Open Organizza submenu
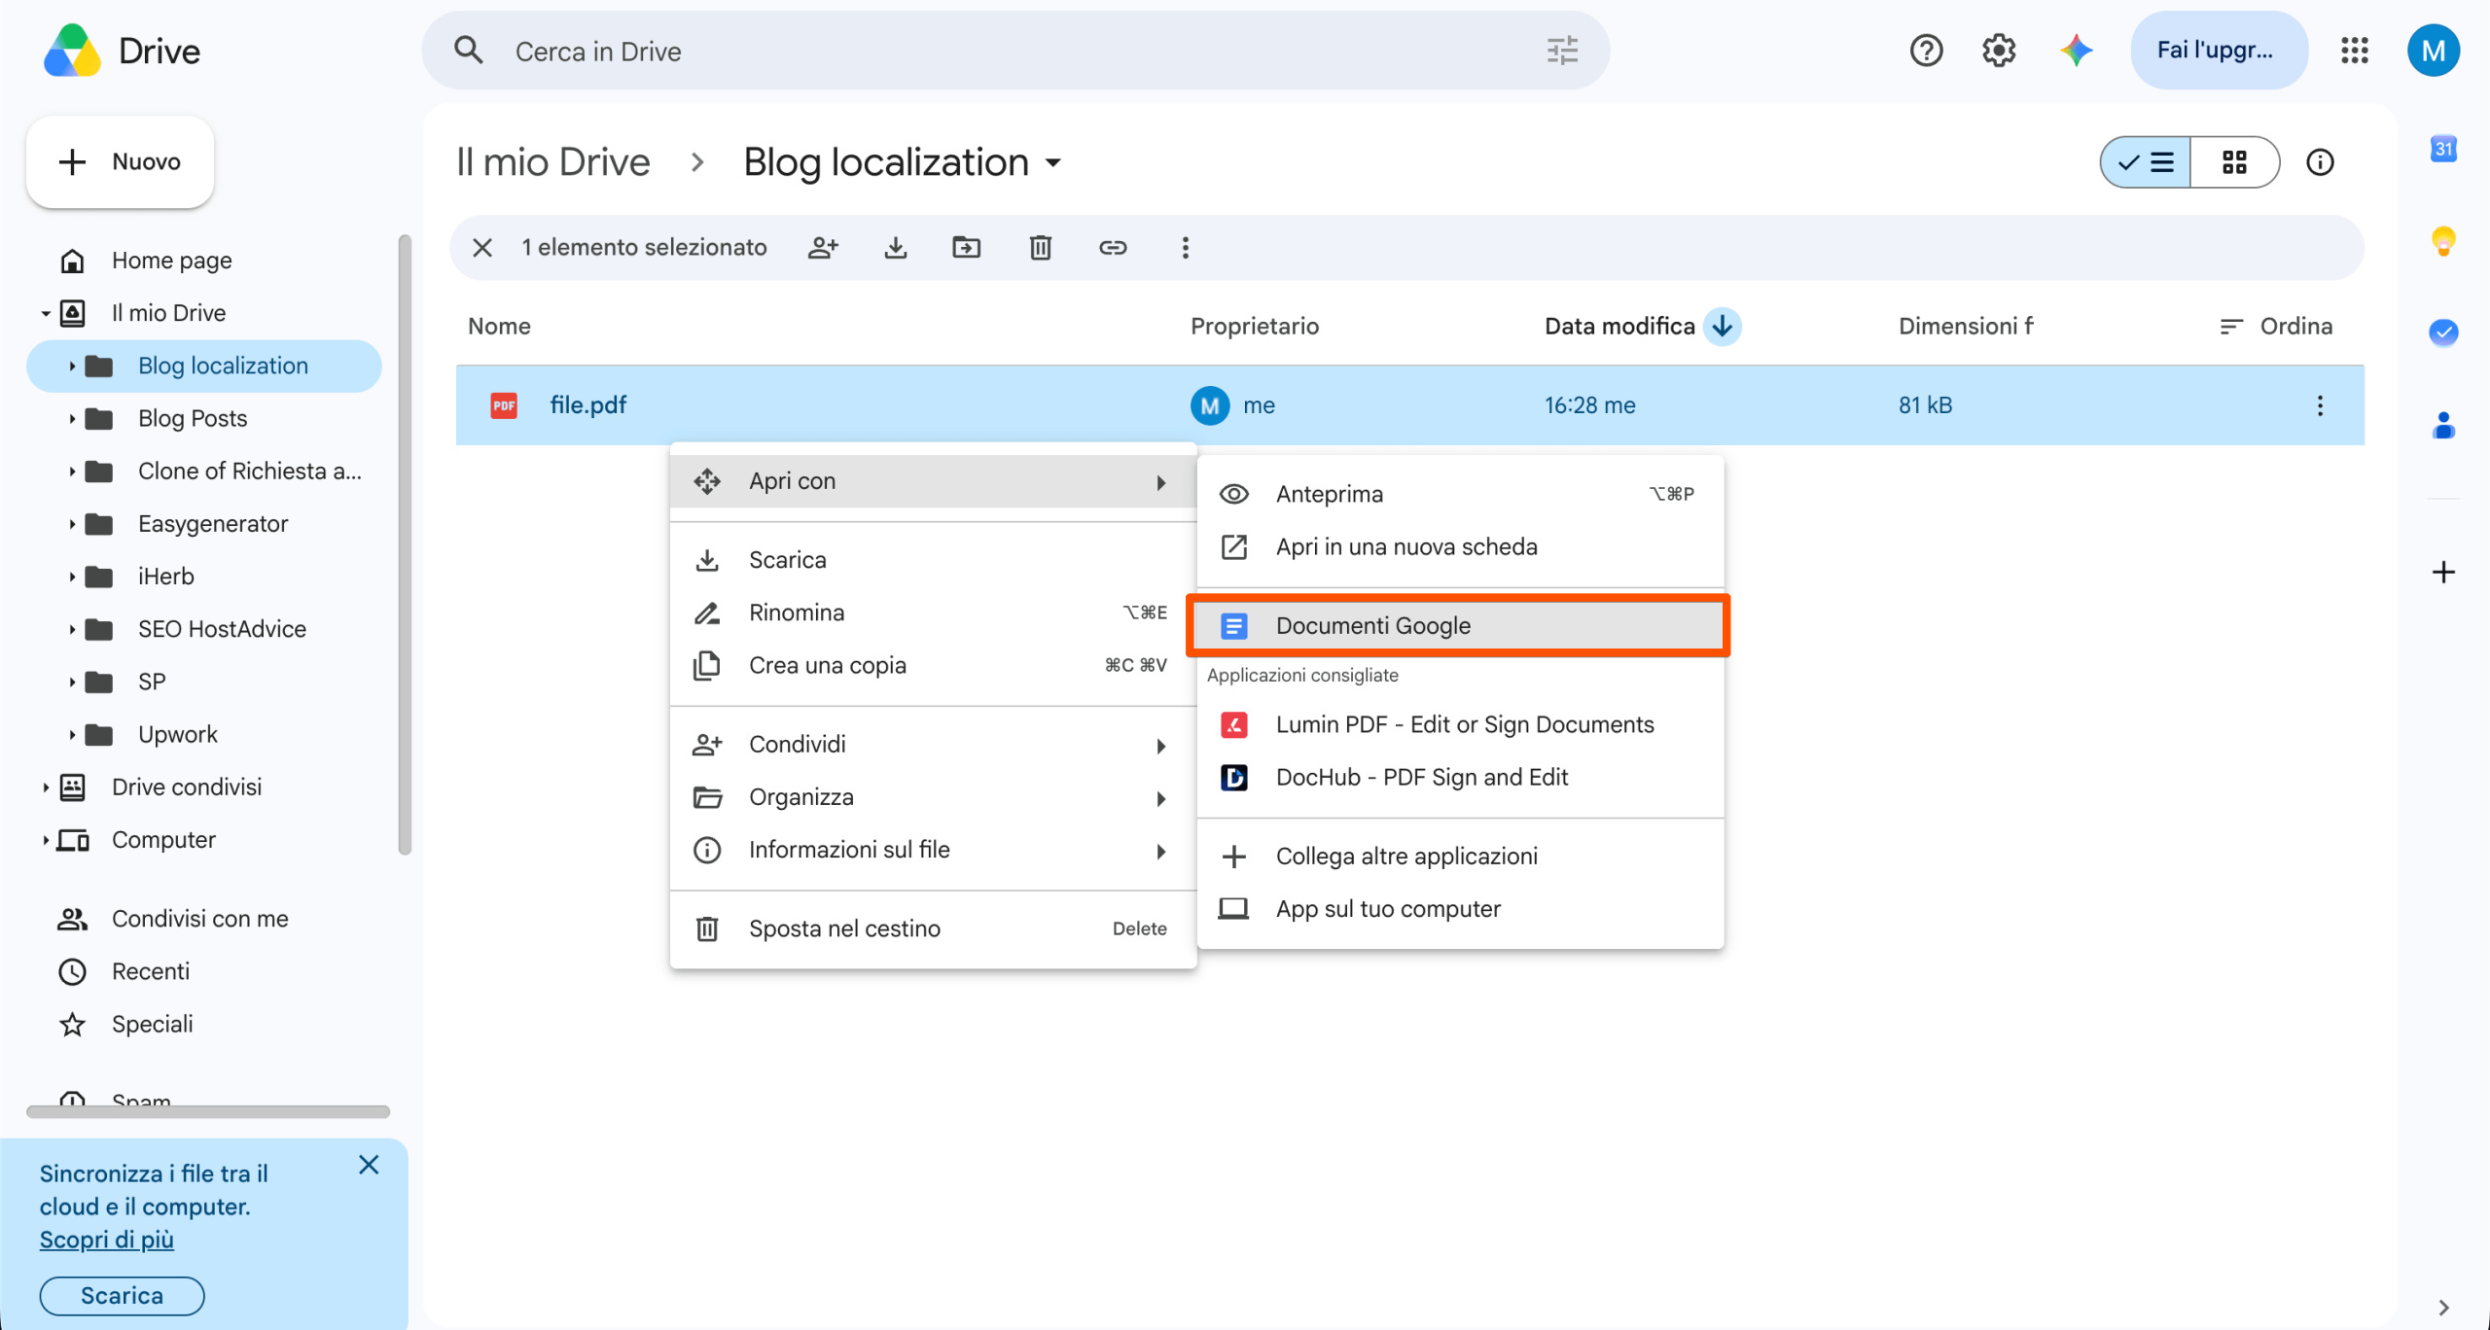 click(x=933, y=797)
